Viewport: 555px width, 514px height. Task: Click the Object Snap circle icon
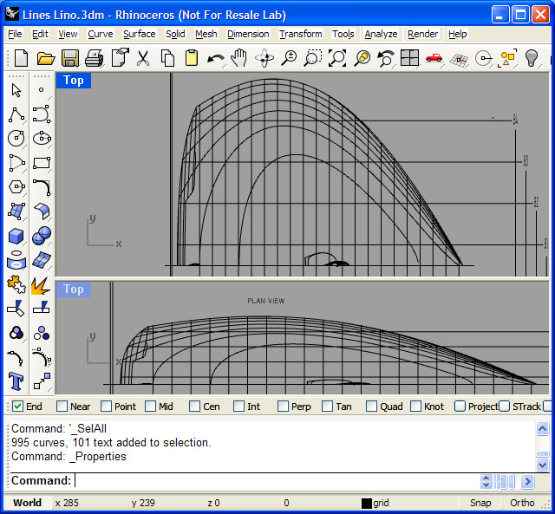tap(483, 58)
